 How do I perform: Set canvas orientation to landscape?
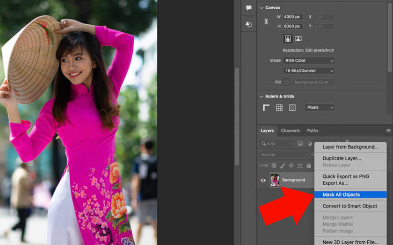tap(298, 38)
